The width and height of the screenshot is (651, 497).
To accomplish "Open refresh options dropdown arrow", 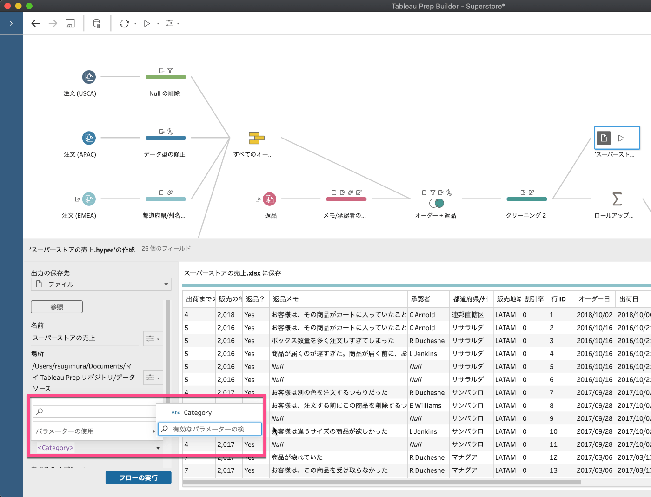I will [135, 23].
